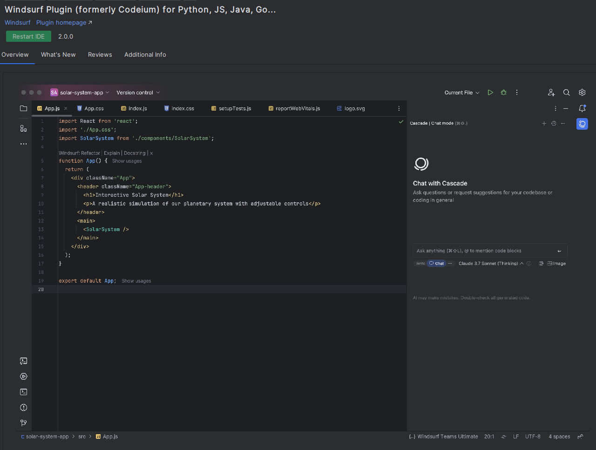Show more tool windows ellipsis in left sidebar
This screenshot has height=450, width=596.
(x=23, y=144)
